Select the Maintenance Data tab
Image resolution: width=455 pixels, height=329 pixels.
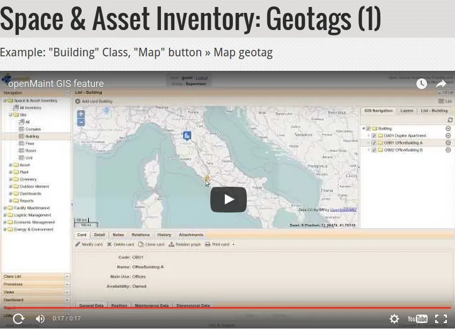click(x=151, y=305)
